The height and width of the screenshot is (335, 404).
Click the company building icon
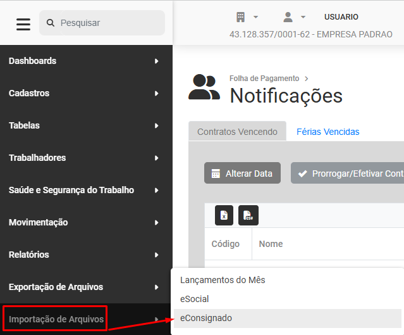(240, 16)
